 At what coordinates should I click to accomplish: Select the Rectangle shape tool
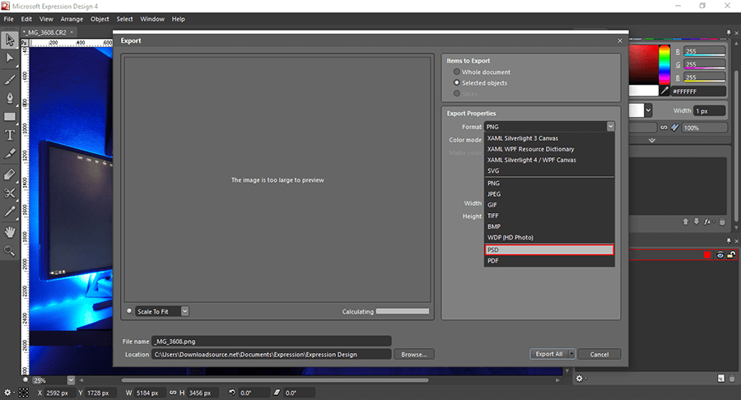9,117
